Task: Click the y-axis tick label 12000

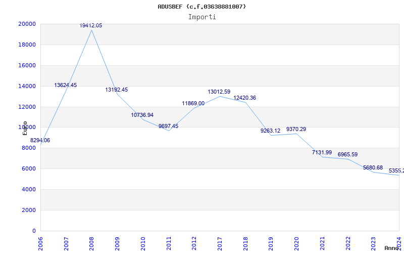Action: click(x=27, y=107)
